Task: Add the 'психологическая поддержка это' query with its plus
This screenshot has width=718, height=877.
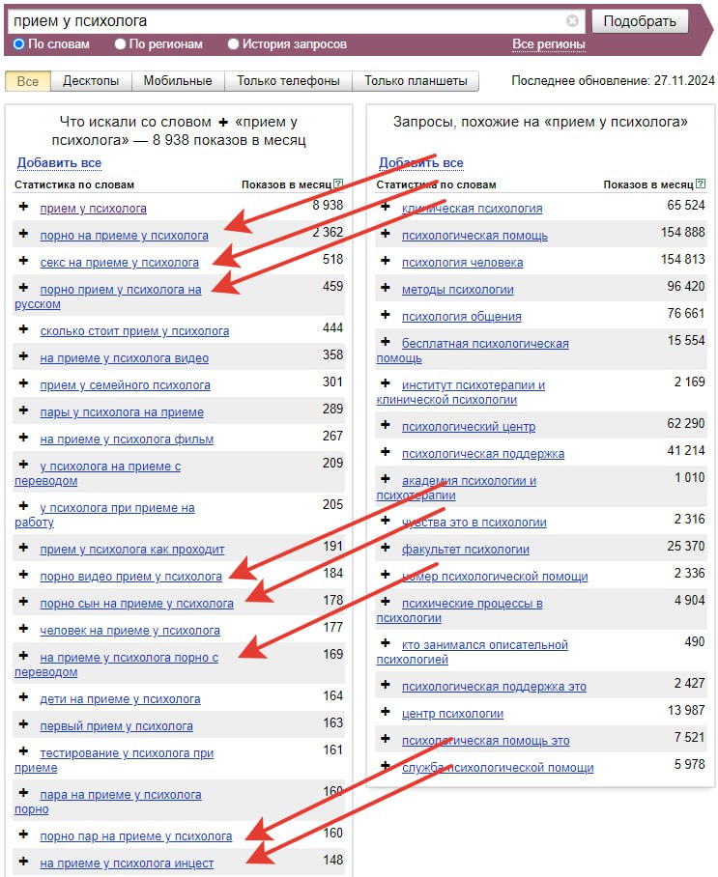Action: 385,685
